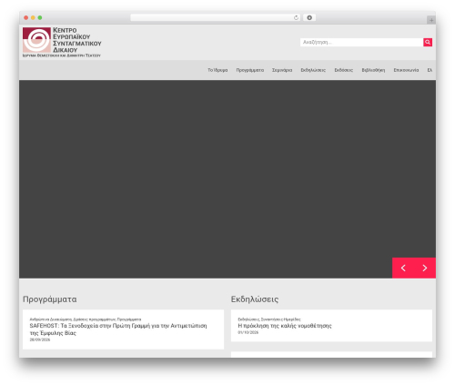Click the Προγράμματα section heading
Screen dimensions: 455x385
pos(50,299)
